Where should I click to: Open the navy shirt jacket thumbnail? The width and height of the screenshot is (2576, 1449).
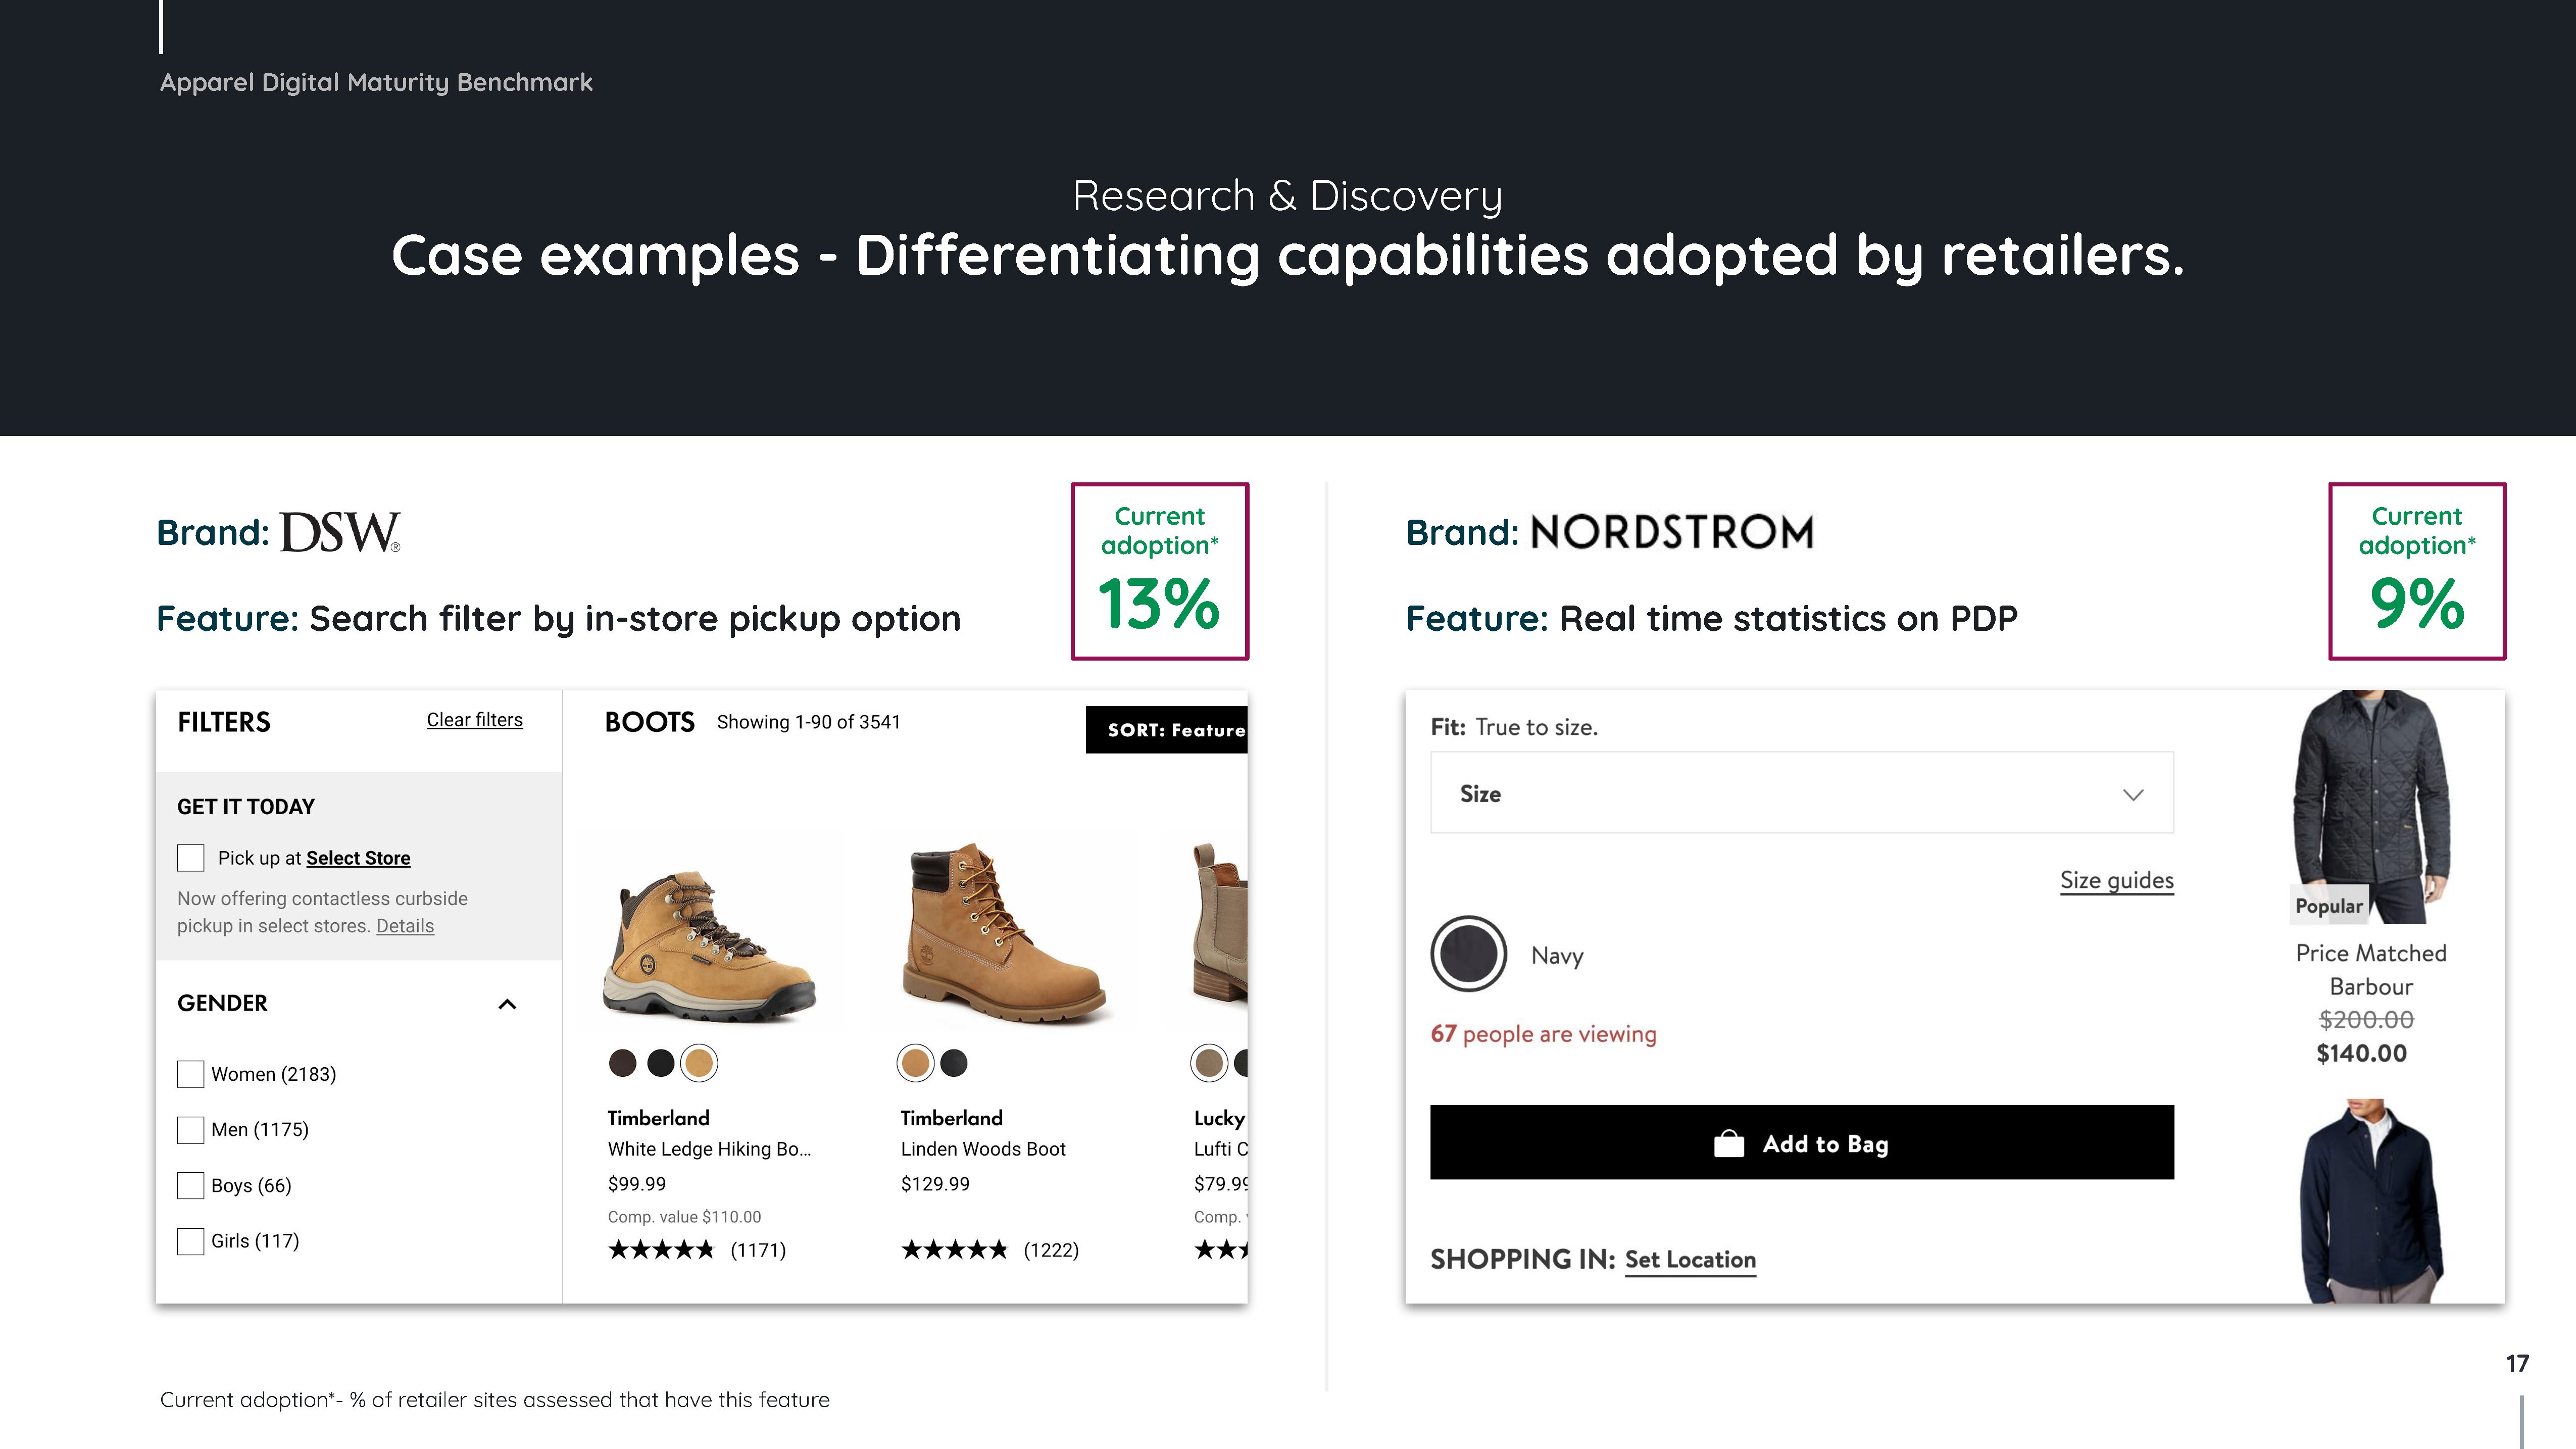click(x=2371, y=1200)
